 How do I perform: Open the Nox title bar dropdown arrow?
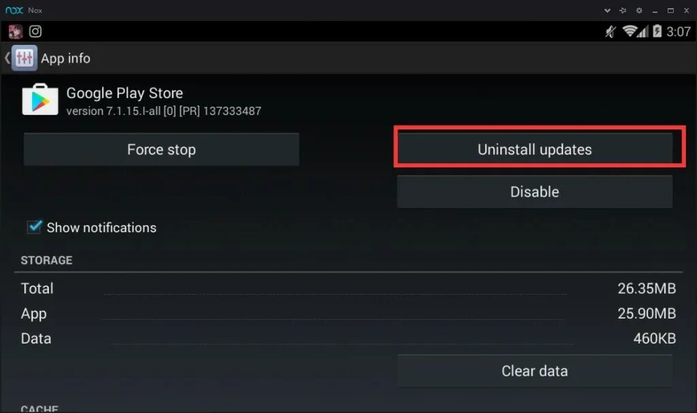607,10
